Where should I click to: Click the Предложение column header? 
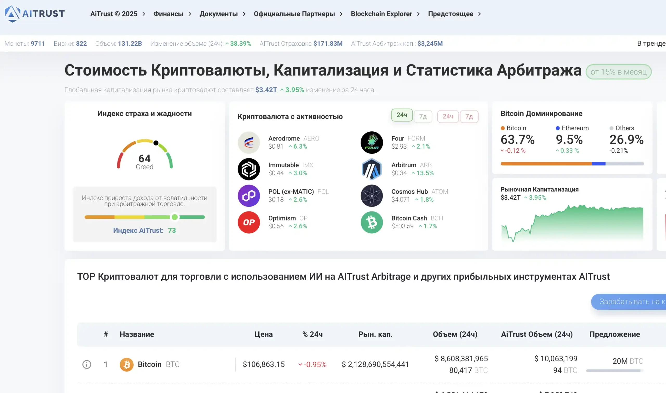pos(614,334)
